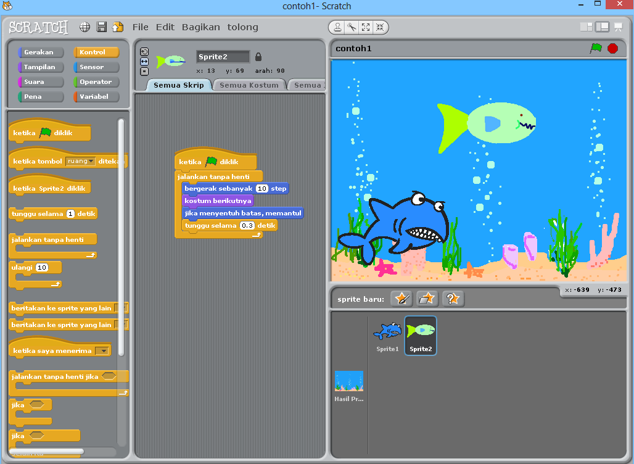This screenshot has height=464, width=634.
Task: Lock Sprite2 with the padlock
Action: (257, 56)
